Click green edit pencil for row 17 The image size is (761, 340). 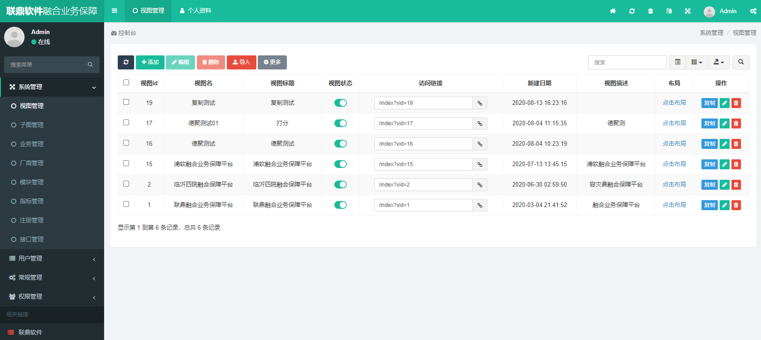(x=725, y=123)
